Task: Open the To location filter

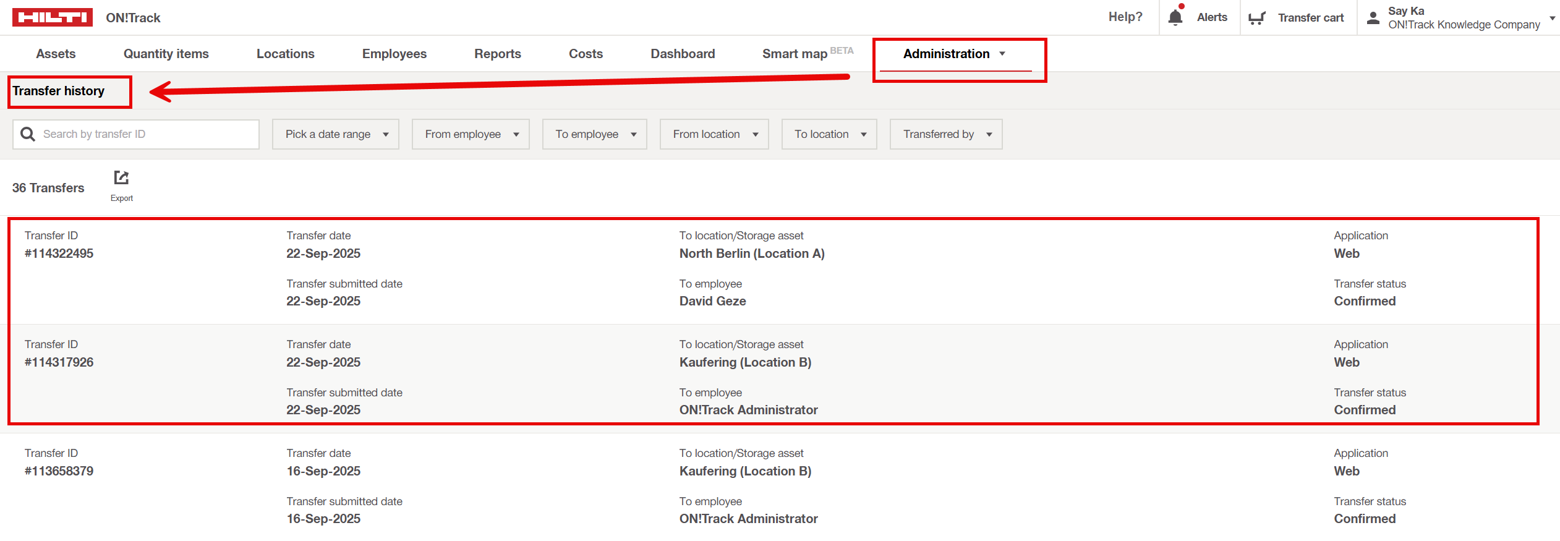Action: click(x=829, y=134)
